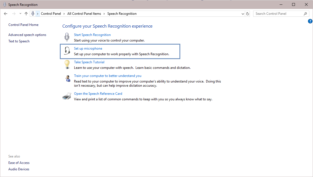Open Advanced speech options
Screen dimensions: 313x177
pos(27,35)
